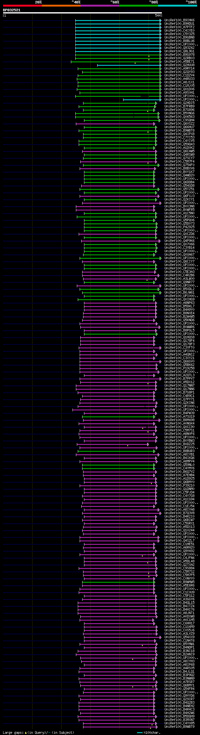
Task: Select the label UniRef100_Q0CZD6
Action: pyautogui.click(x=179, y=234)
